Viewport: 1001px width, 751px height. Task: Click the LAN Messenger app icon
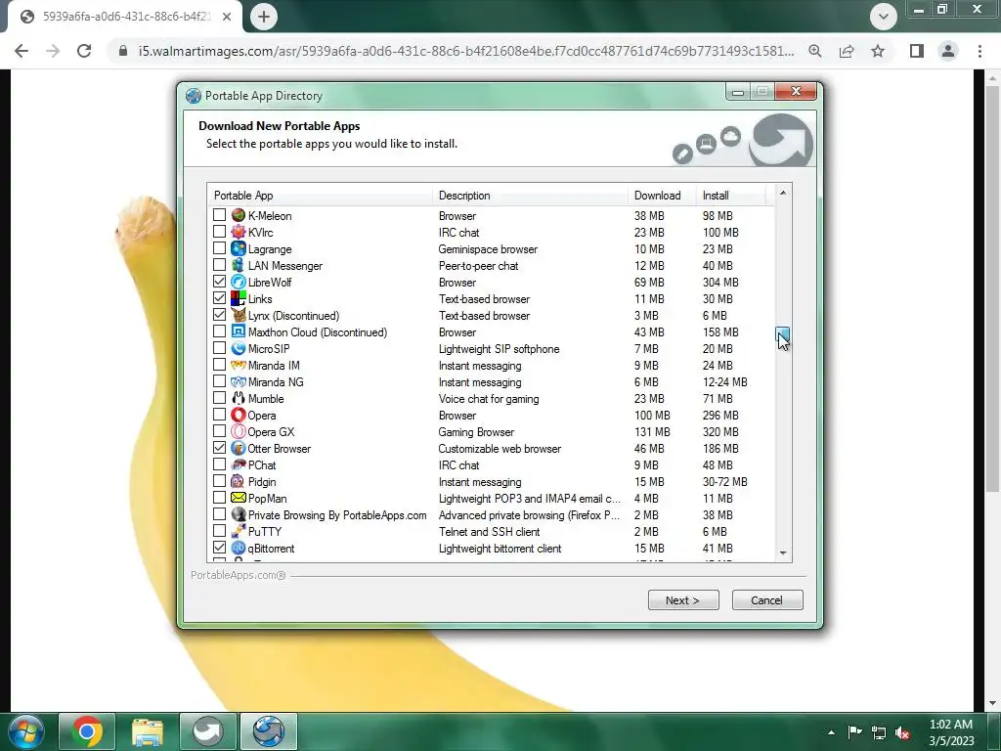click(x=239, y=265)
